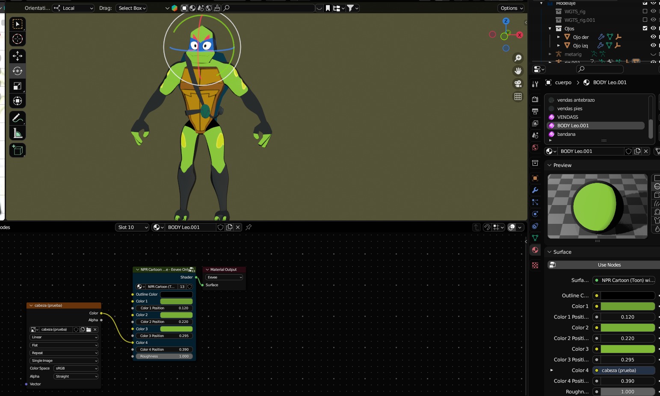Screen dimensions: 660x396
Task: Select the Select Box tool in viewport toolbar
Action: click(x=18, y=24)
